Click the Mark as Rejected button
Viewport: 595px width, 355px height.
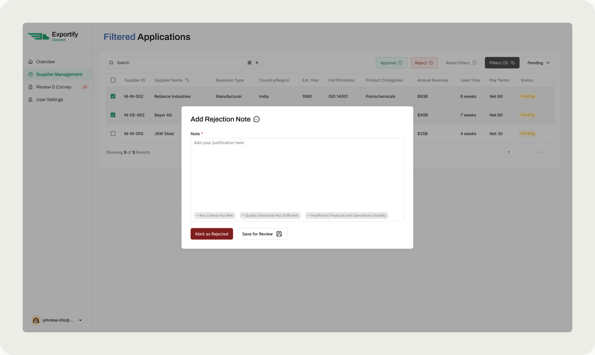tap(211, 234)
